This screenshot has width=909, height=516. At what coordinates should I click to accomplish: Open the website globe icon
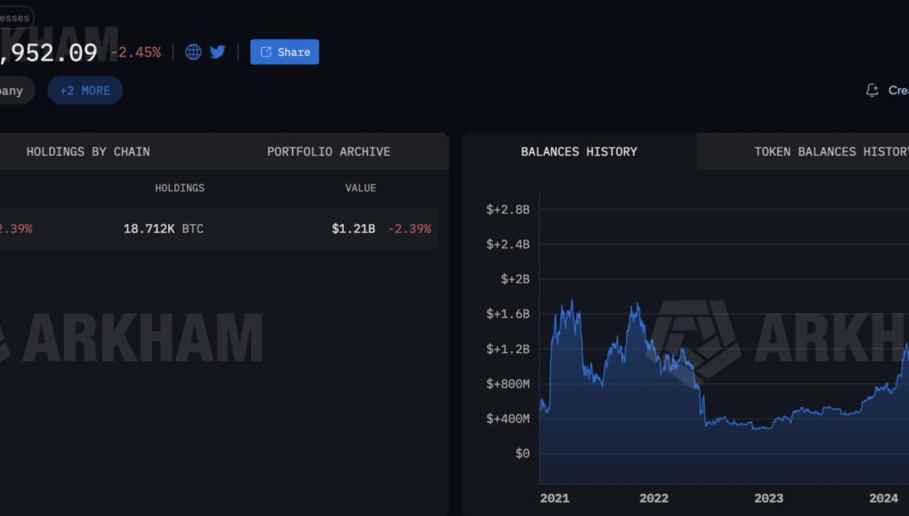coord(193,52)
